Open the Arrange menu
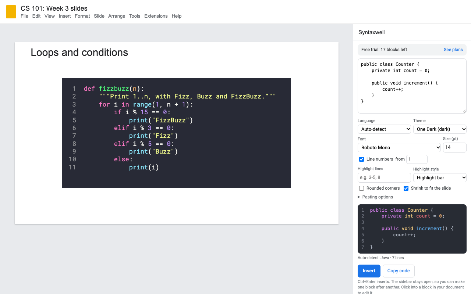Viewport: 471px width, 294px height. pos(117,16)
